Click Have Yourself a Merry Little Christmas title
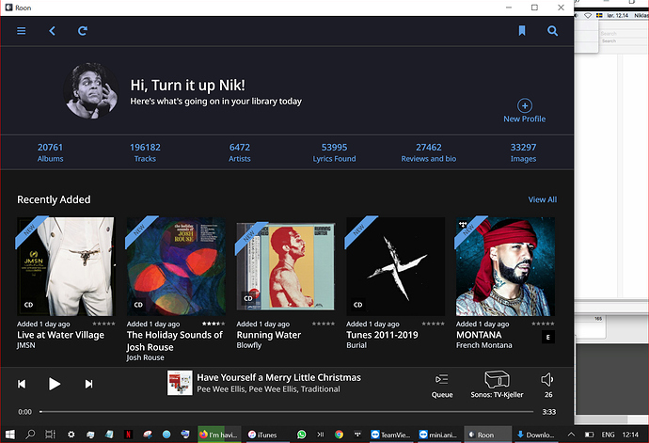649x443 pixels. coord(279,377)
